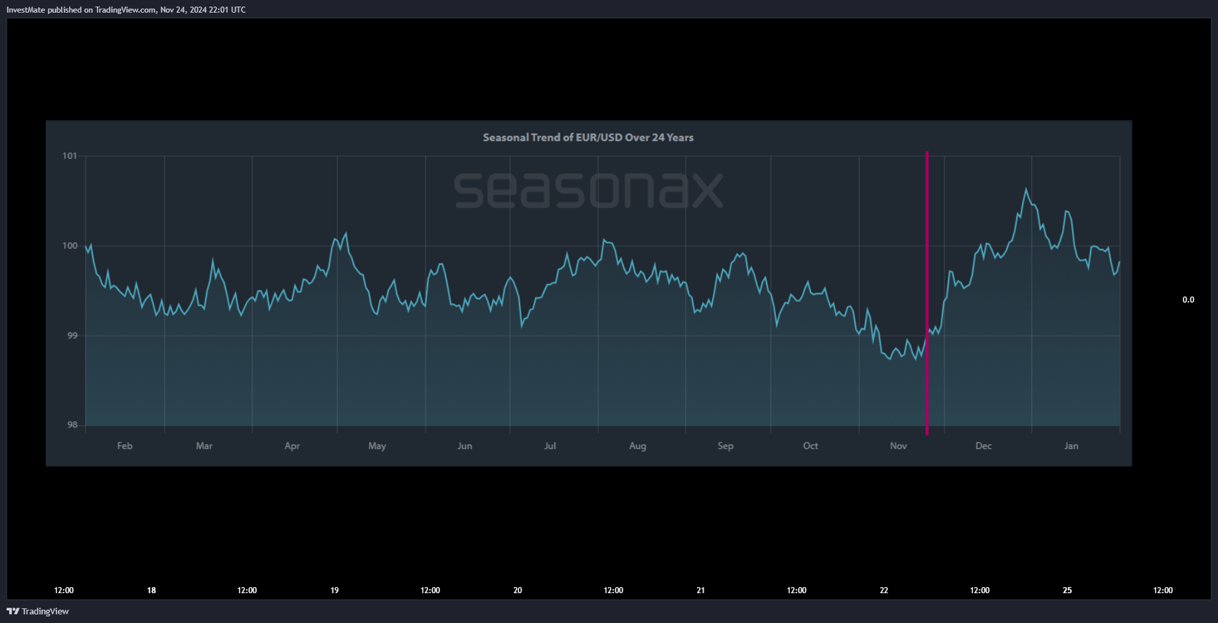The height and width of the screenshot is (623, 1218).
Task: Click the chart title Seasonal Trend of EUR/USD
Action: [x=588, y=137]
